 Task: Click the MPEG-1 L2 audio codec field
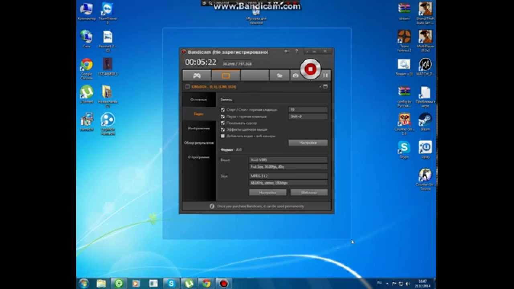click(x=288, y=176)
